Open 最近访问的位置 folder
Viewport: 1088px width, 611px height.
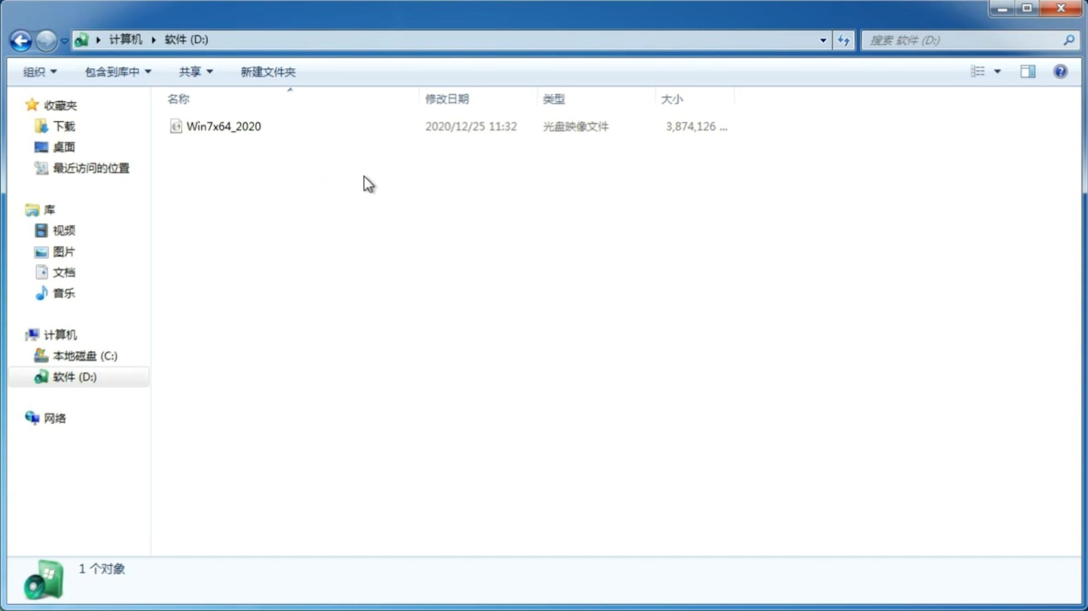(x=91, y=167)
